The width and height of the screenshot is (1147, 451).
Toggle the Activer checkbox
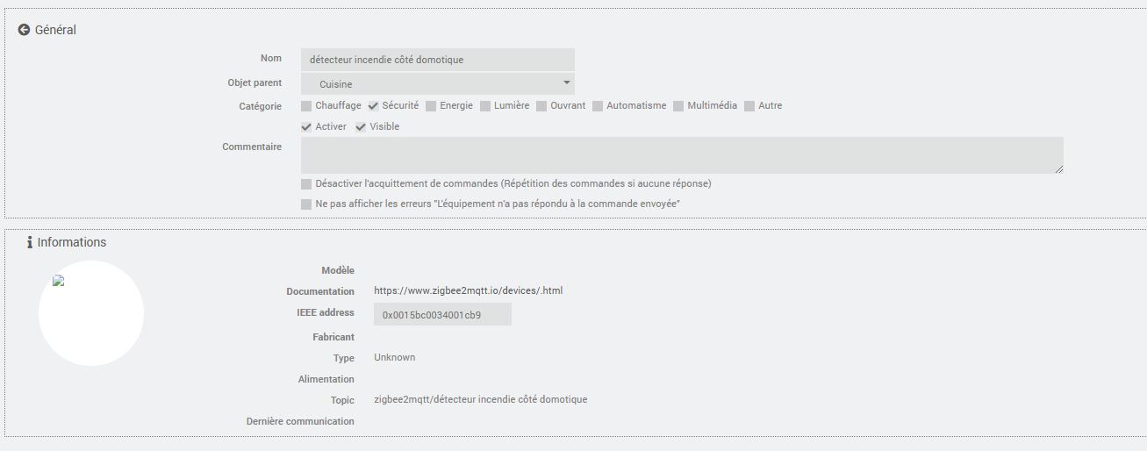click(306, 127)
